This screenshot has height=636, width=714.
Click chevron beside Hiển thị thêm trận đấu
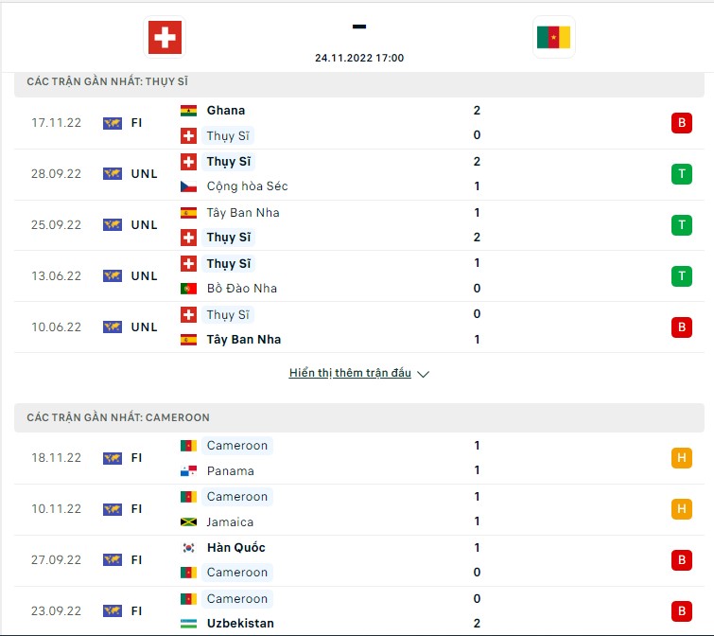point(423,374)
